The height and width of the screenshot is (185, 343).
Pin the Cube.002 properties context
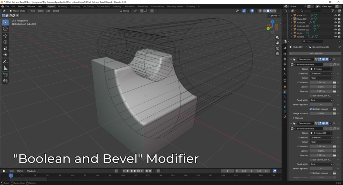(339, 47)
